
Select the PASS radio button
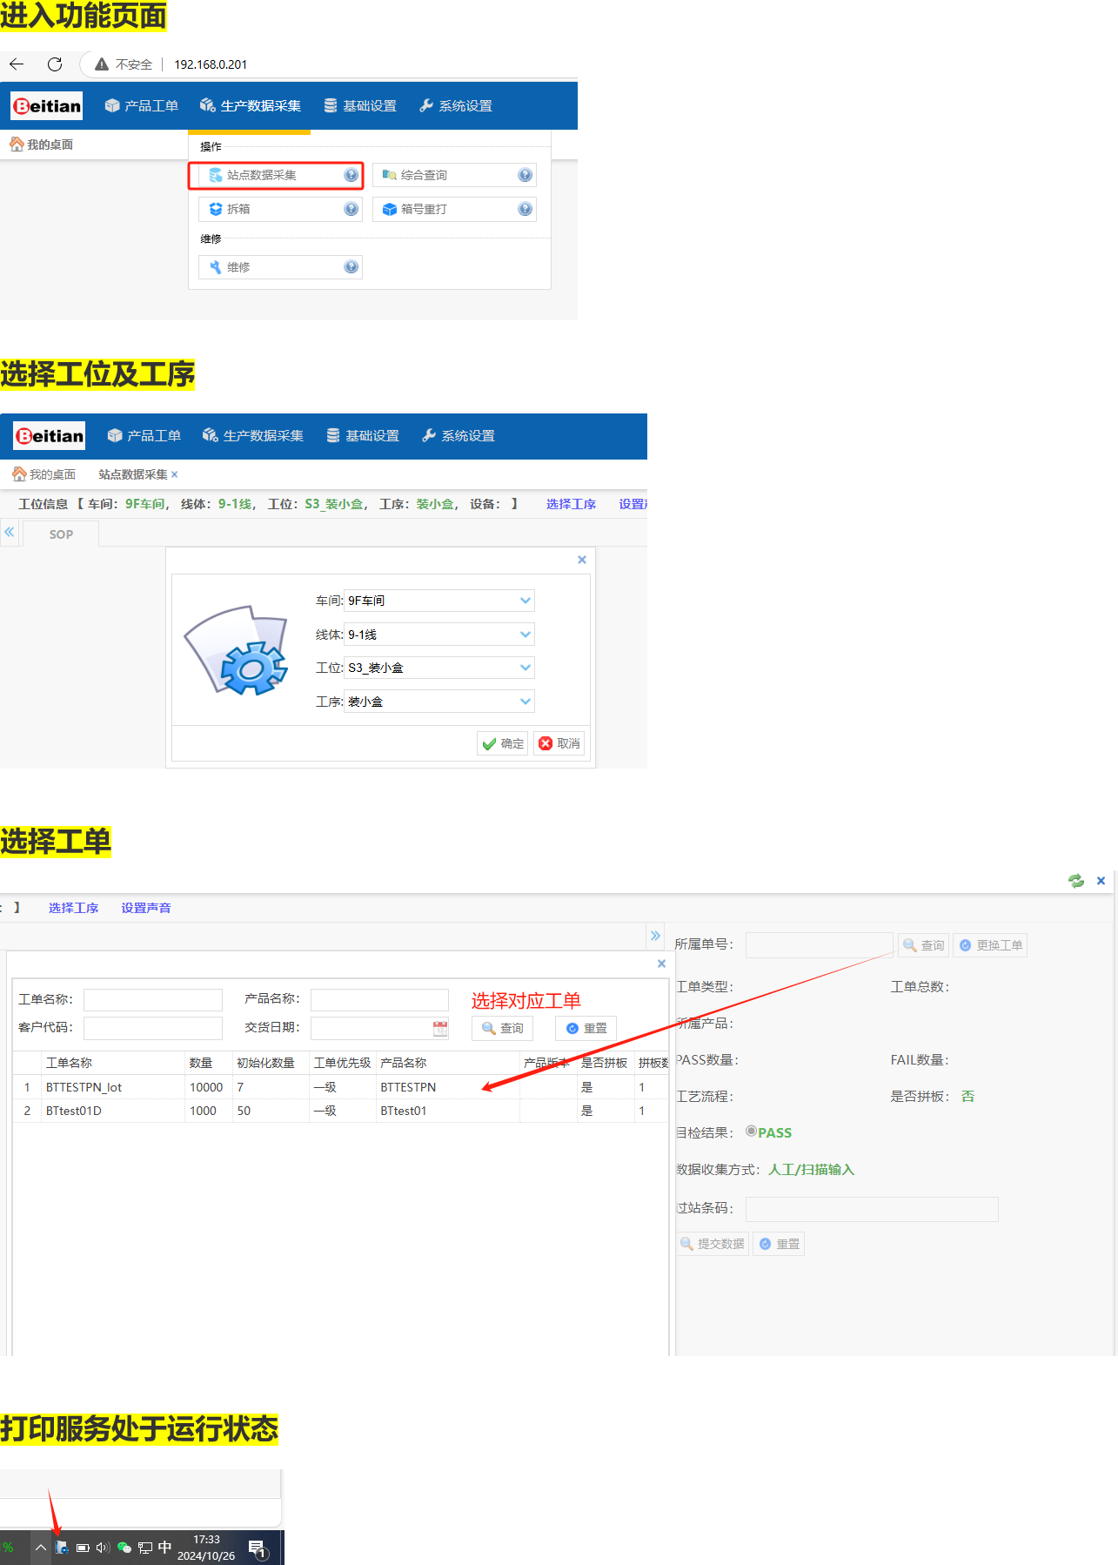(x=751, y=1132)
